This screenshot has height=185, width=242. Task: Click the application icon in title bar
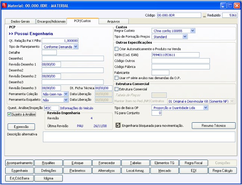(x=4, y=6)
